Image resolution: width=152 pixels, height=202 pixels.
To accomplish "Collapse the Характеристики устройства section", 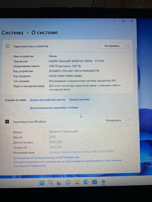I will coord(128,46).
